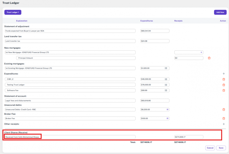
Task: Open list icon in Broker Fee $100.00 field
Action: tap(167, 119)
